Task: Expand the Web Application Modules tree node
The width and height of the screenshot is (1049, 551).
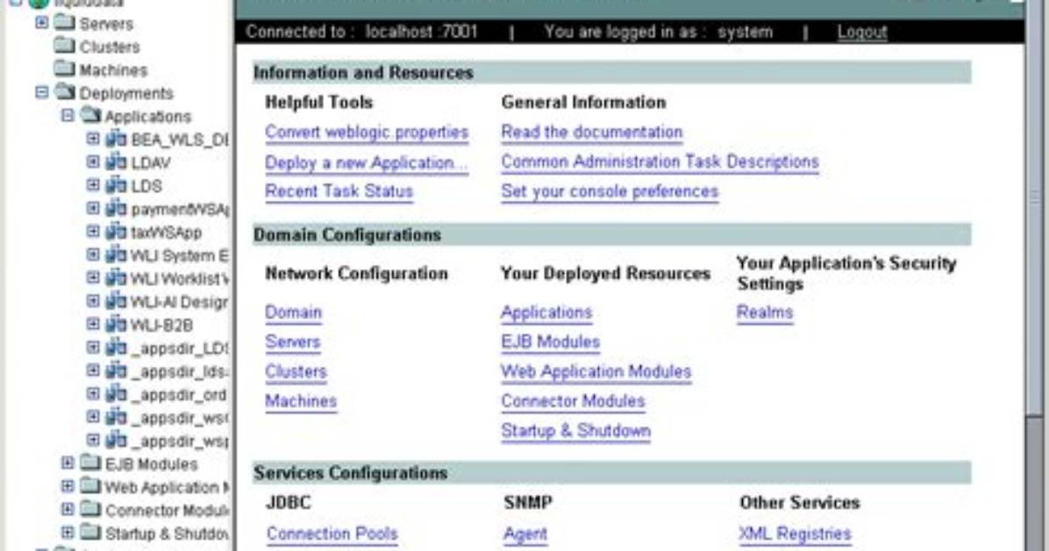Action: coord(68,487)
